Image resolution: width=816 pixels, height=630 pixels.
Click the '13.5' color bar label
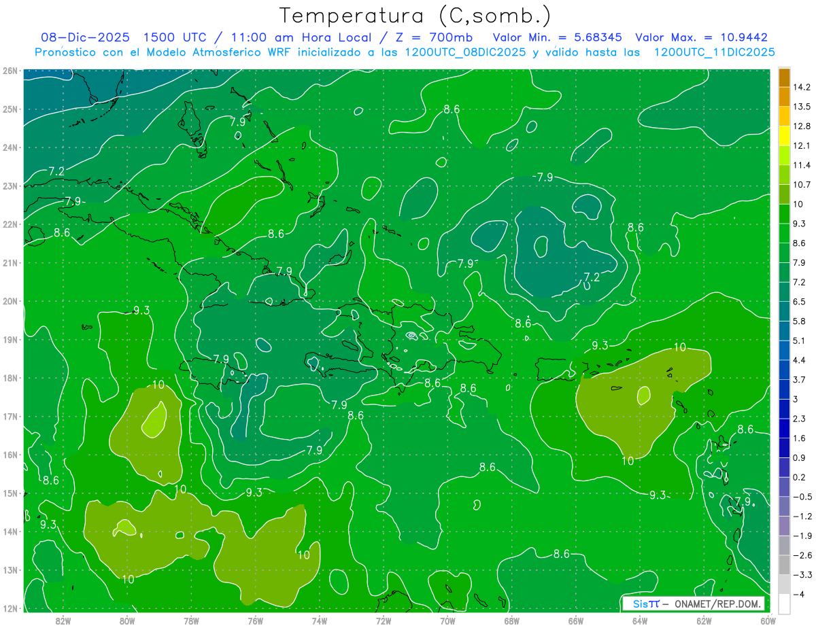801,107
